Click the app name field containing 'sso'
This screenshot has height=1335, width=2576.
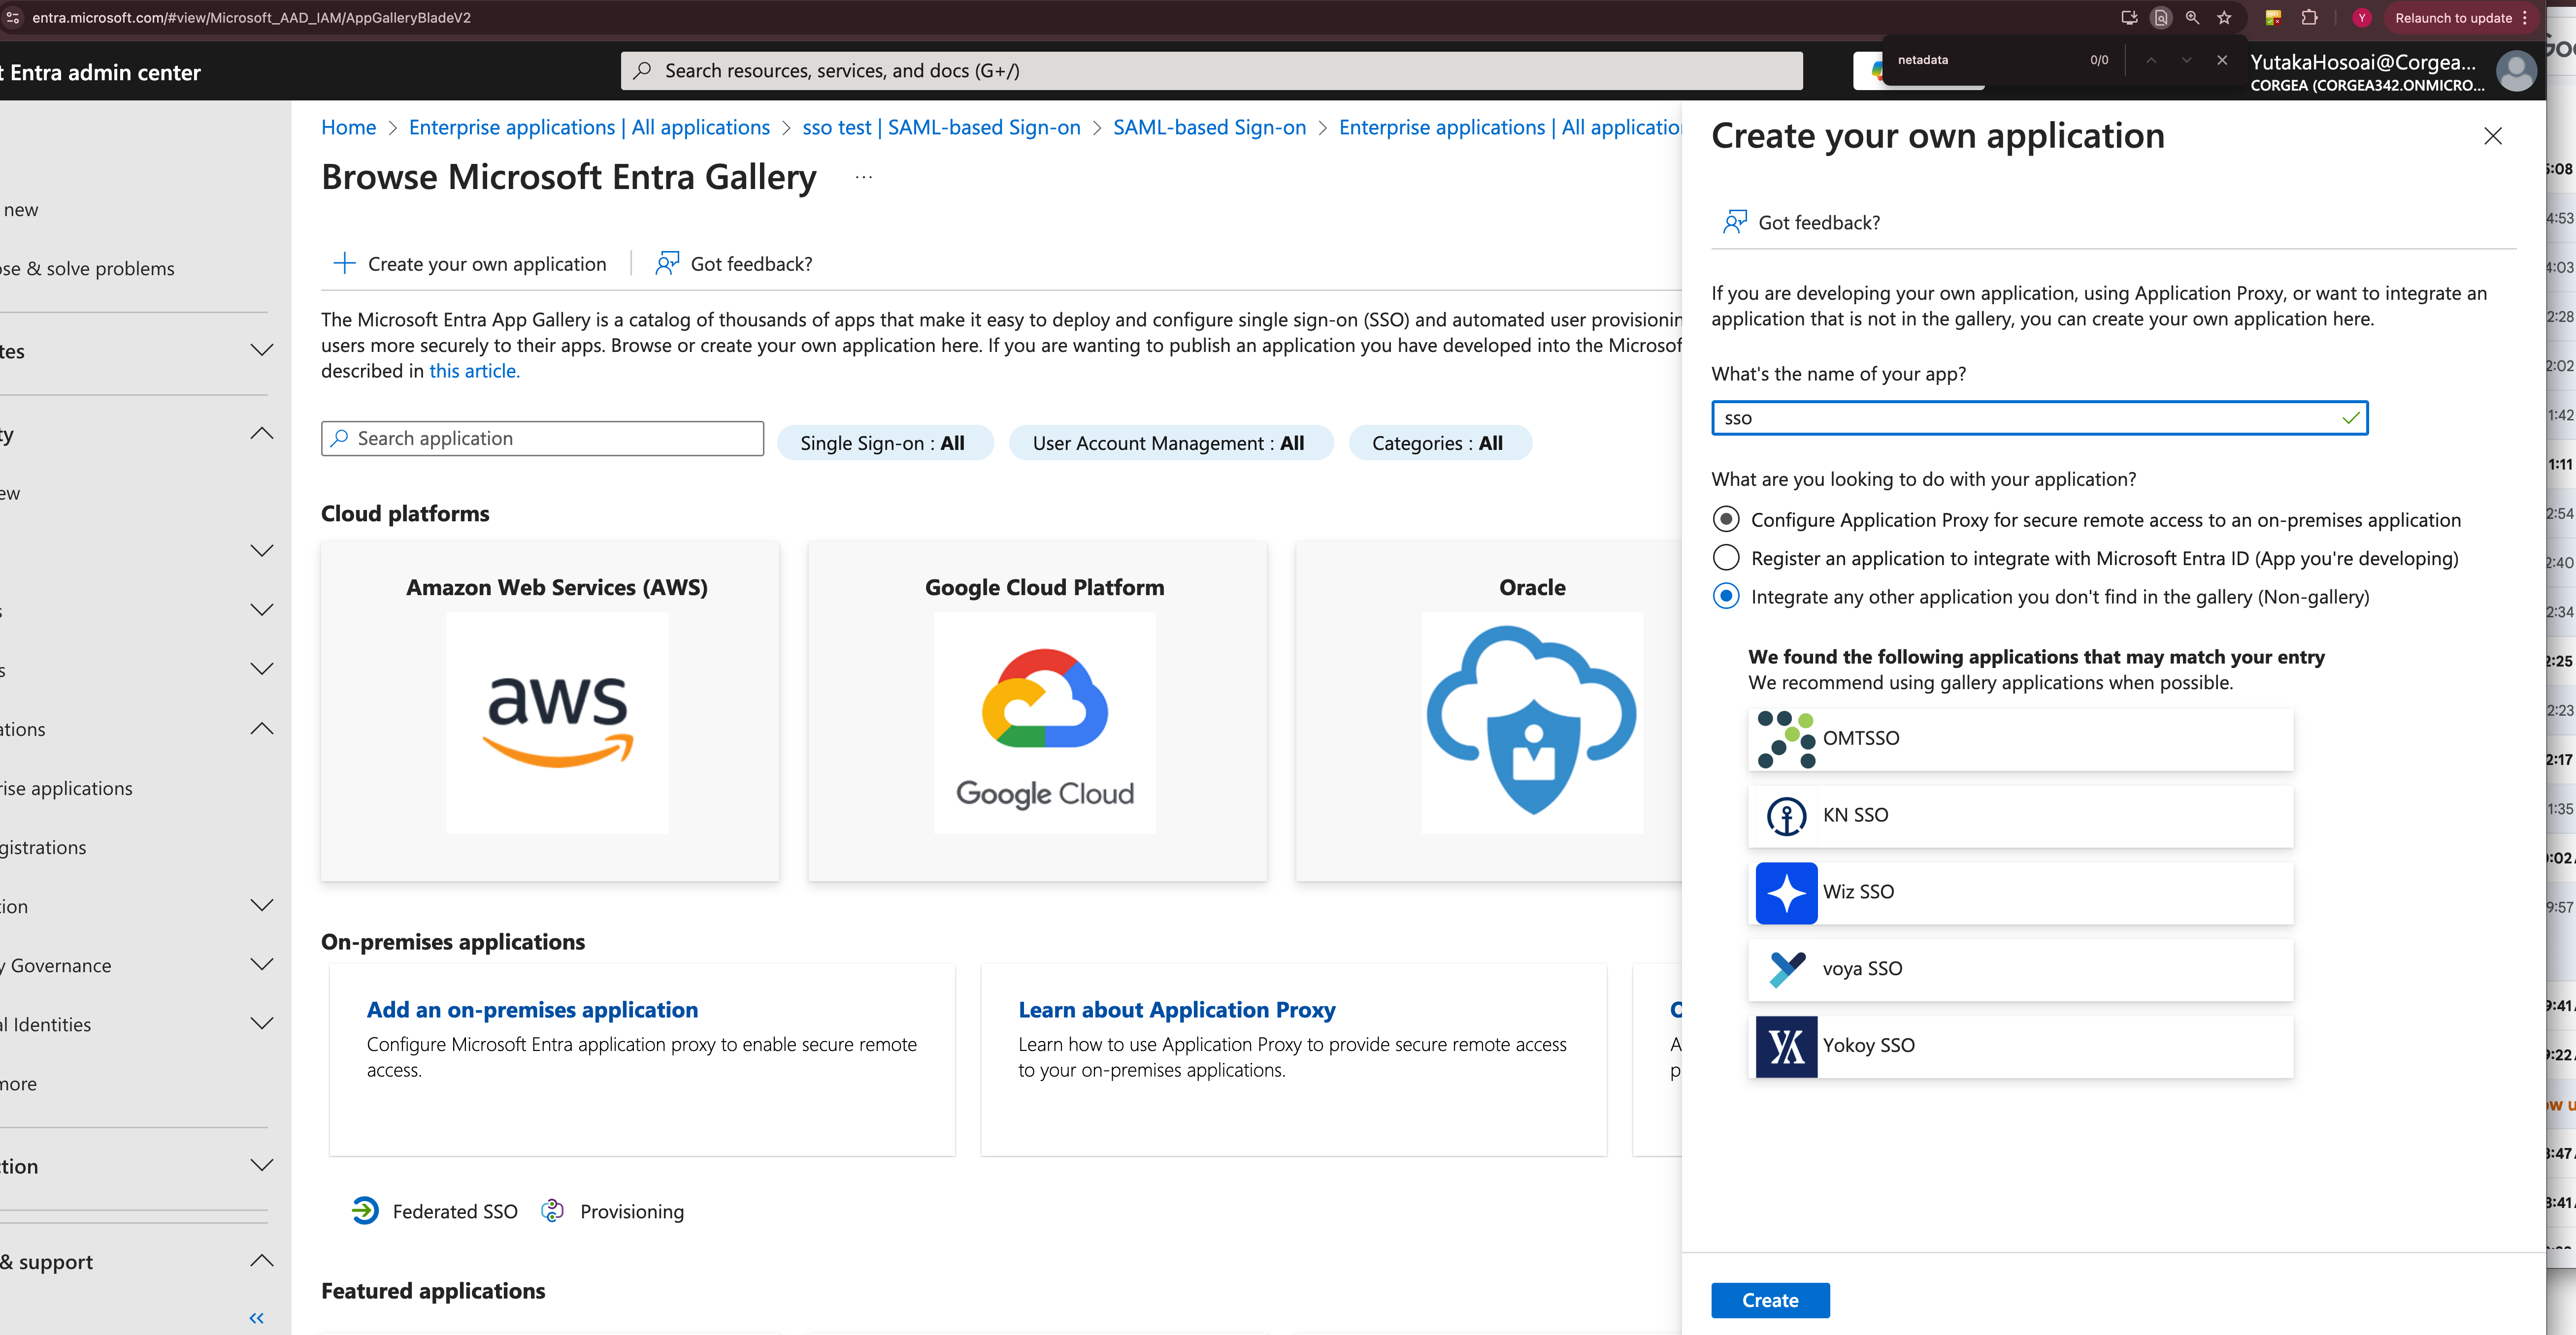pos(2039,418)
